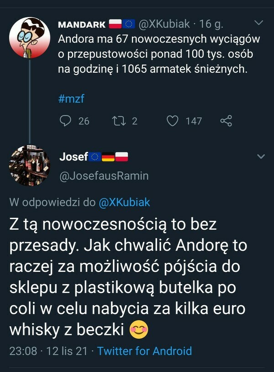Click the reply speech bubble icon
The image size is (274, 372).
(66, 121)
